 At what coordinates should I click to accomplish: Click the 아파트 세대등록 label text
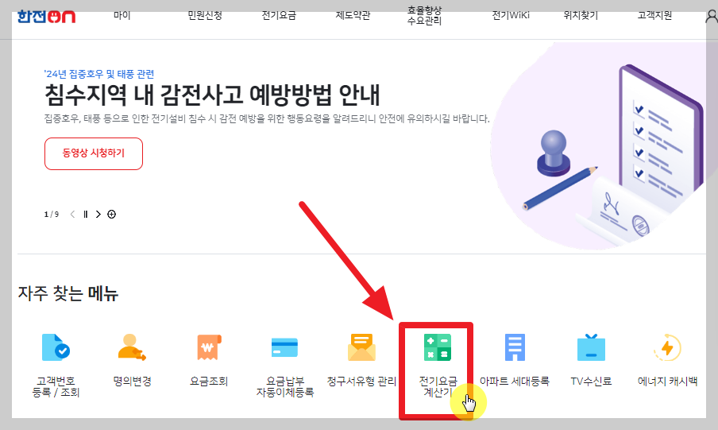pyautogui.click(x=514, y=382)
